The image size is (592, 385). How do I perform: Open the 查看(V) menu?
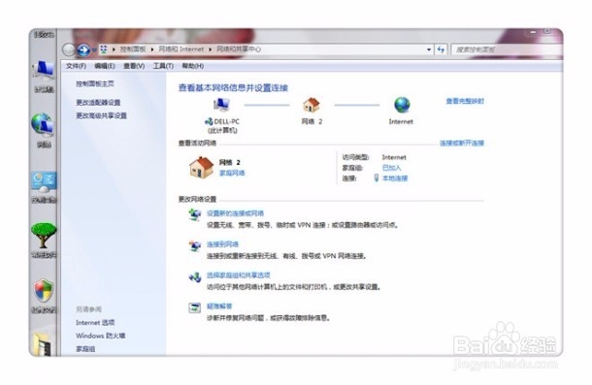pos(134,66)
